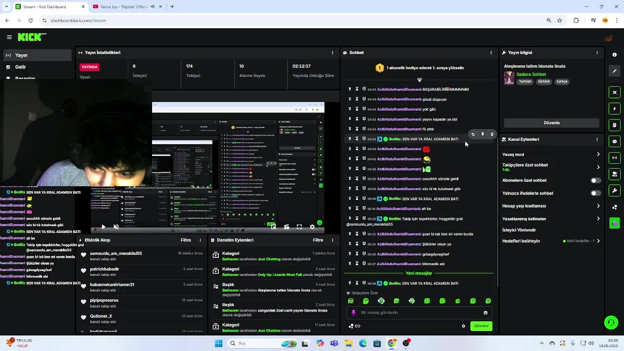Open Yayın bilgisi three-dot menu
Viewport: 624px width, 351px height.
point(597,53)
